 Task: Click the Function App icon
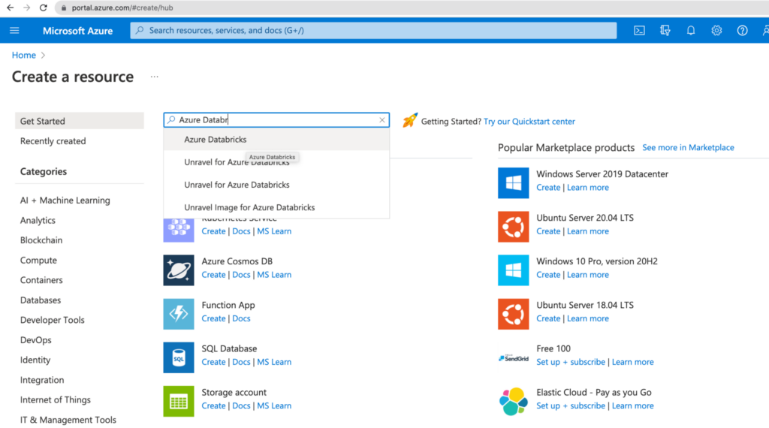point(179,314)
